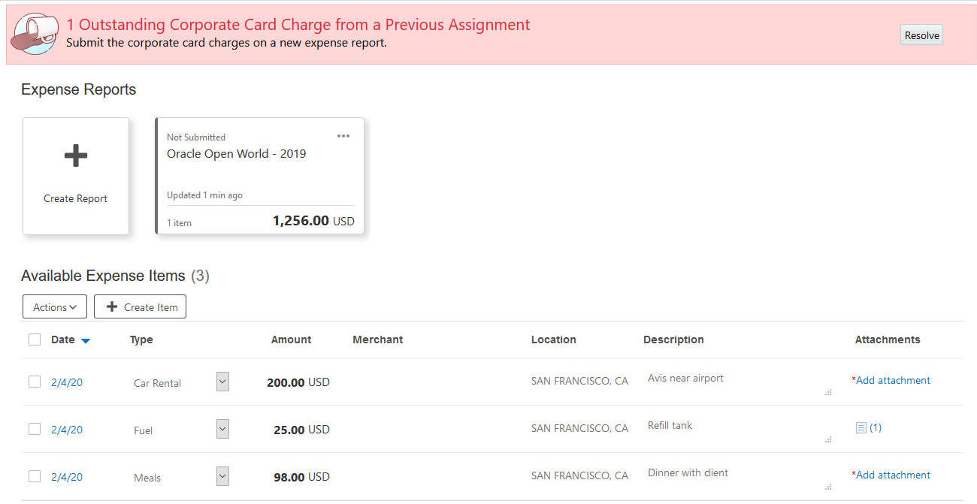This screenshot has height=504, width=977.
Task: Open the three-dot menu on Oracle Open World report
Action: coord(343,136)
